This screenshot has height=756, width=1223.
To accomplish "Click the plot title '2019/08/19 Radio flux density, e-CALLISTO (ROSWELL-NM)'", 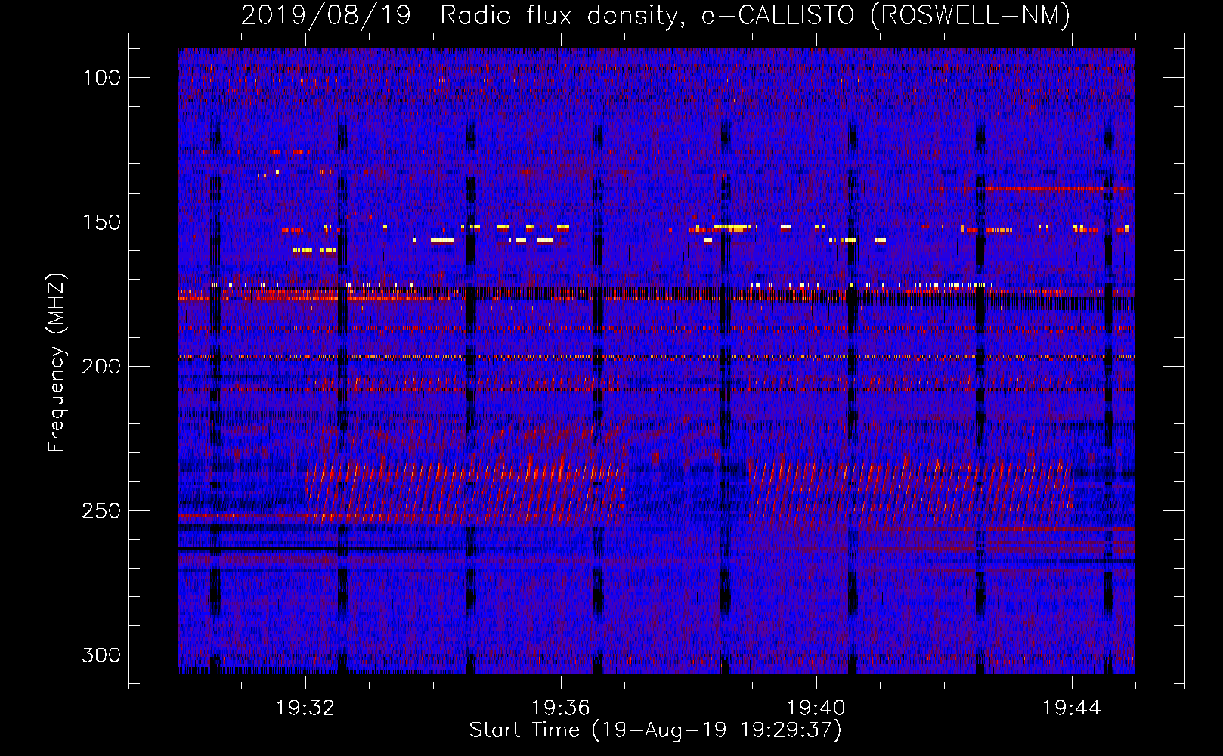I will click(655, 15).
